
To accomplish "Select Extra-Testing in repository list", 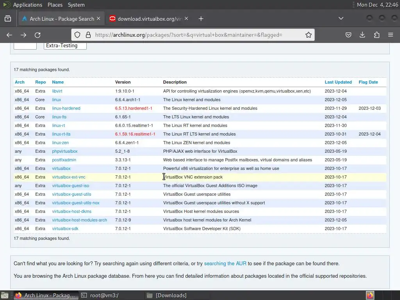I will pos(62,45).
